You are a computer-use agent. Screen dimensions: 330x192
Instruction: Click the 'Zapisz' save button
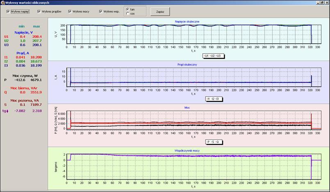(160, 12)
